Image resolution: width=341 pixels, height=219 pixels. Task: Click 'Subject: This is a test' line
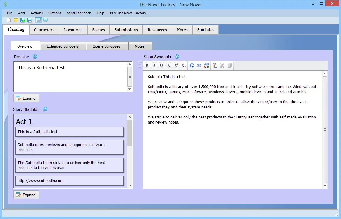[x=167, y=77]
